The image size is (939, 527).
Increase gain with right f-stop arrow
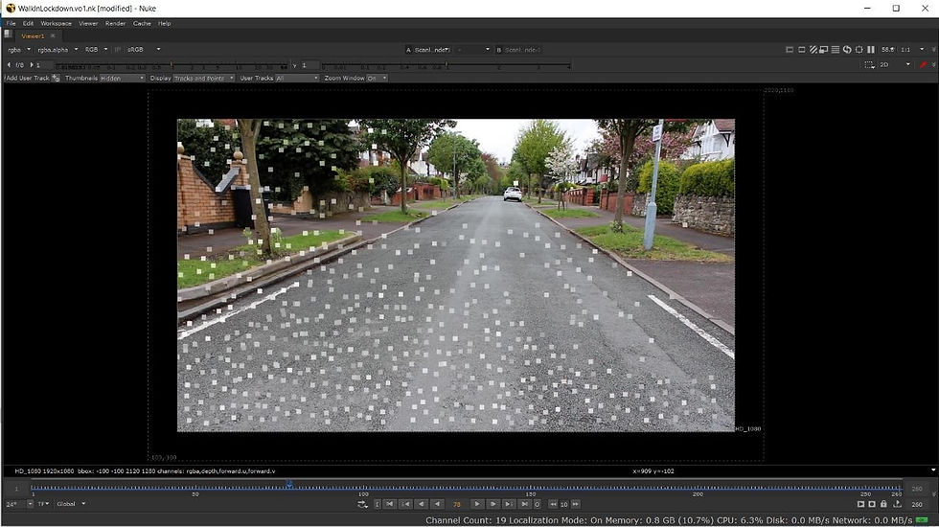pyautogui.click(x=32, y=65)
